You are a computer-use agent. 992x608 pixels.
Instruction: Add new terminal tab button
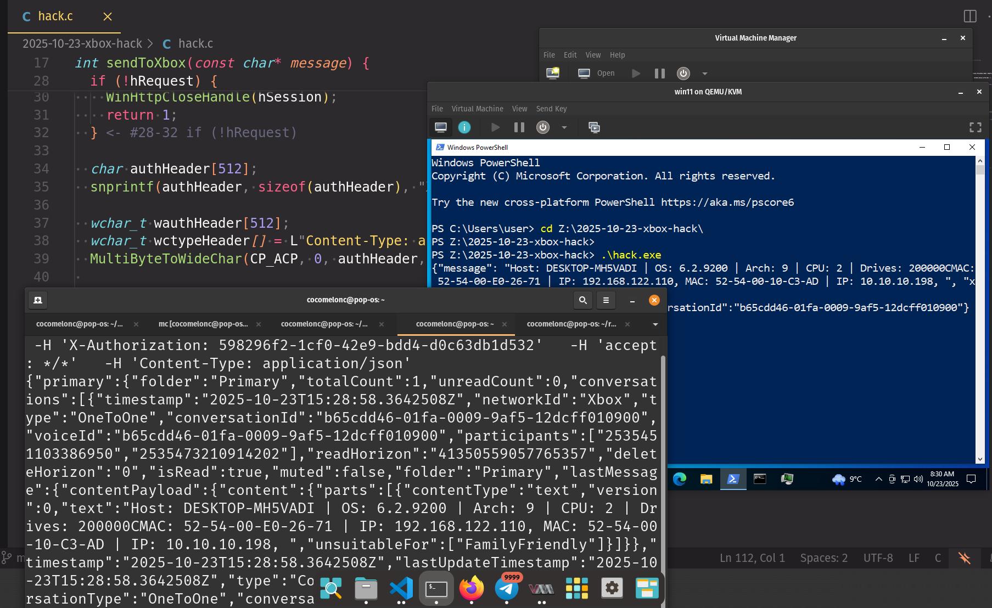pos(38,300)
